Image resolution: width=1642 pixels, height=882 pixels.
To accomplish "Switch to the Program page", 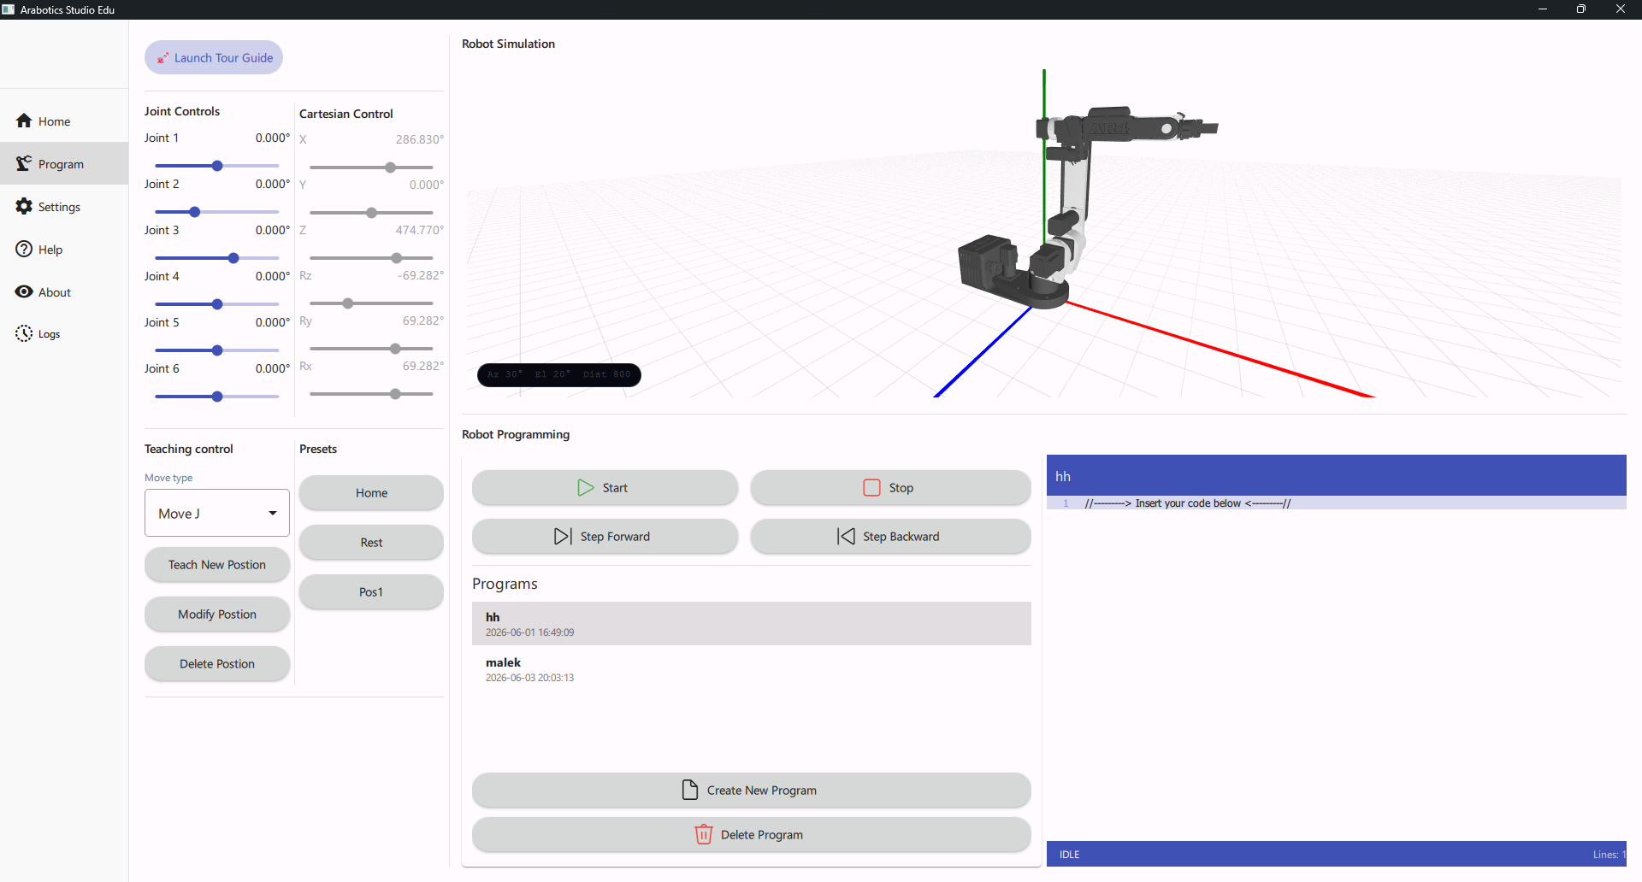I will click(x=64, y=163).
